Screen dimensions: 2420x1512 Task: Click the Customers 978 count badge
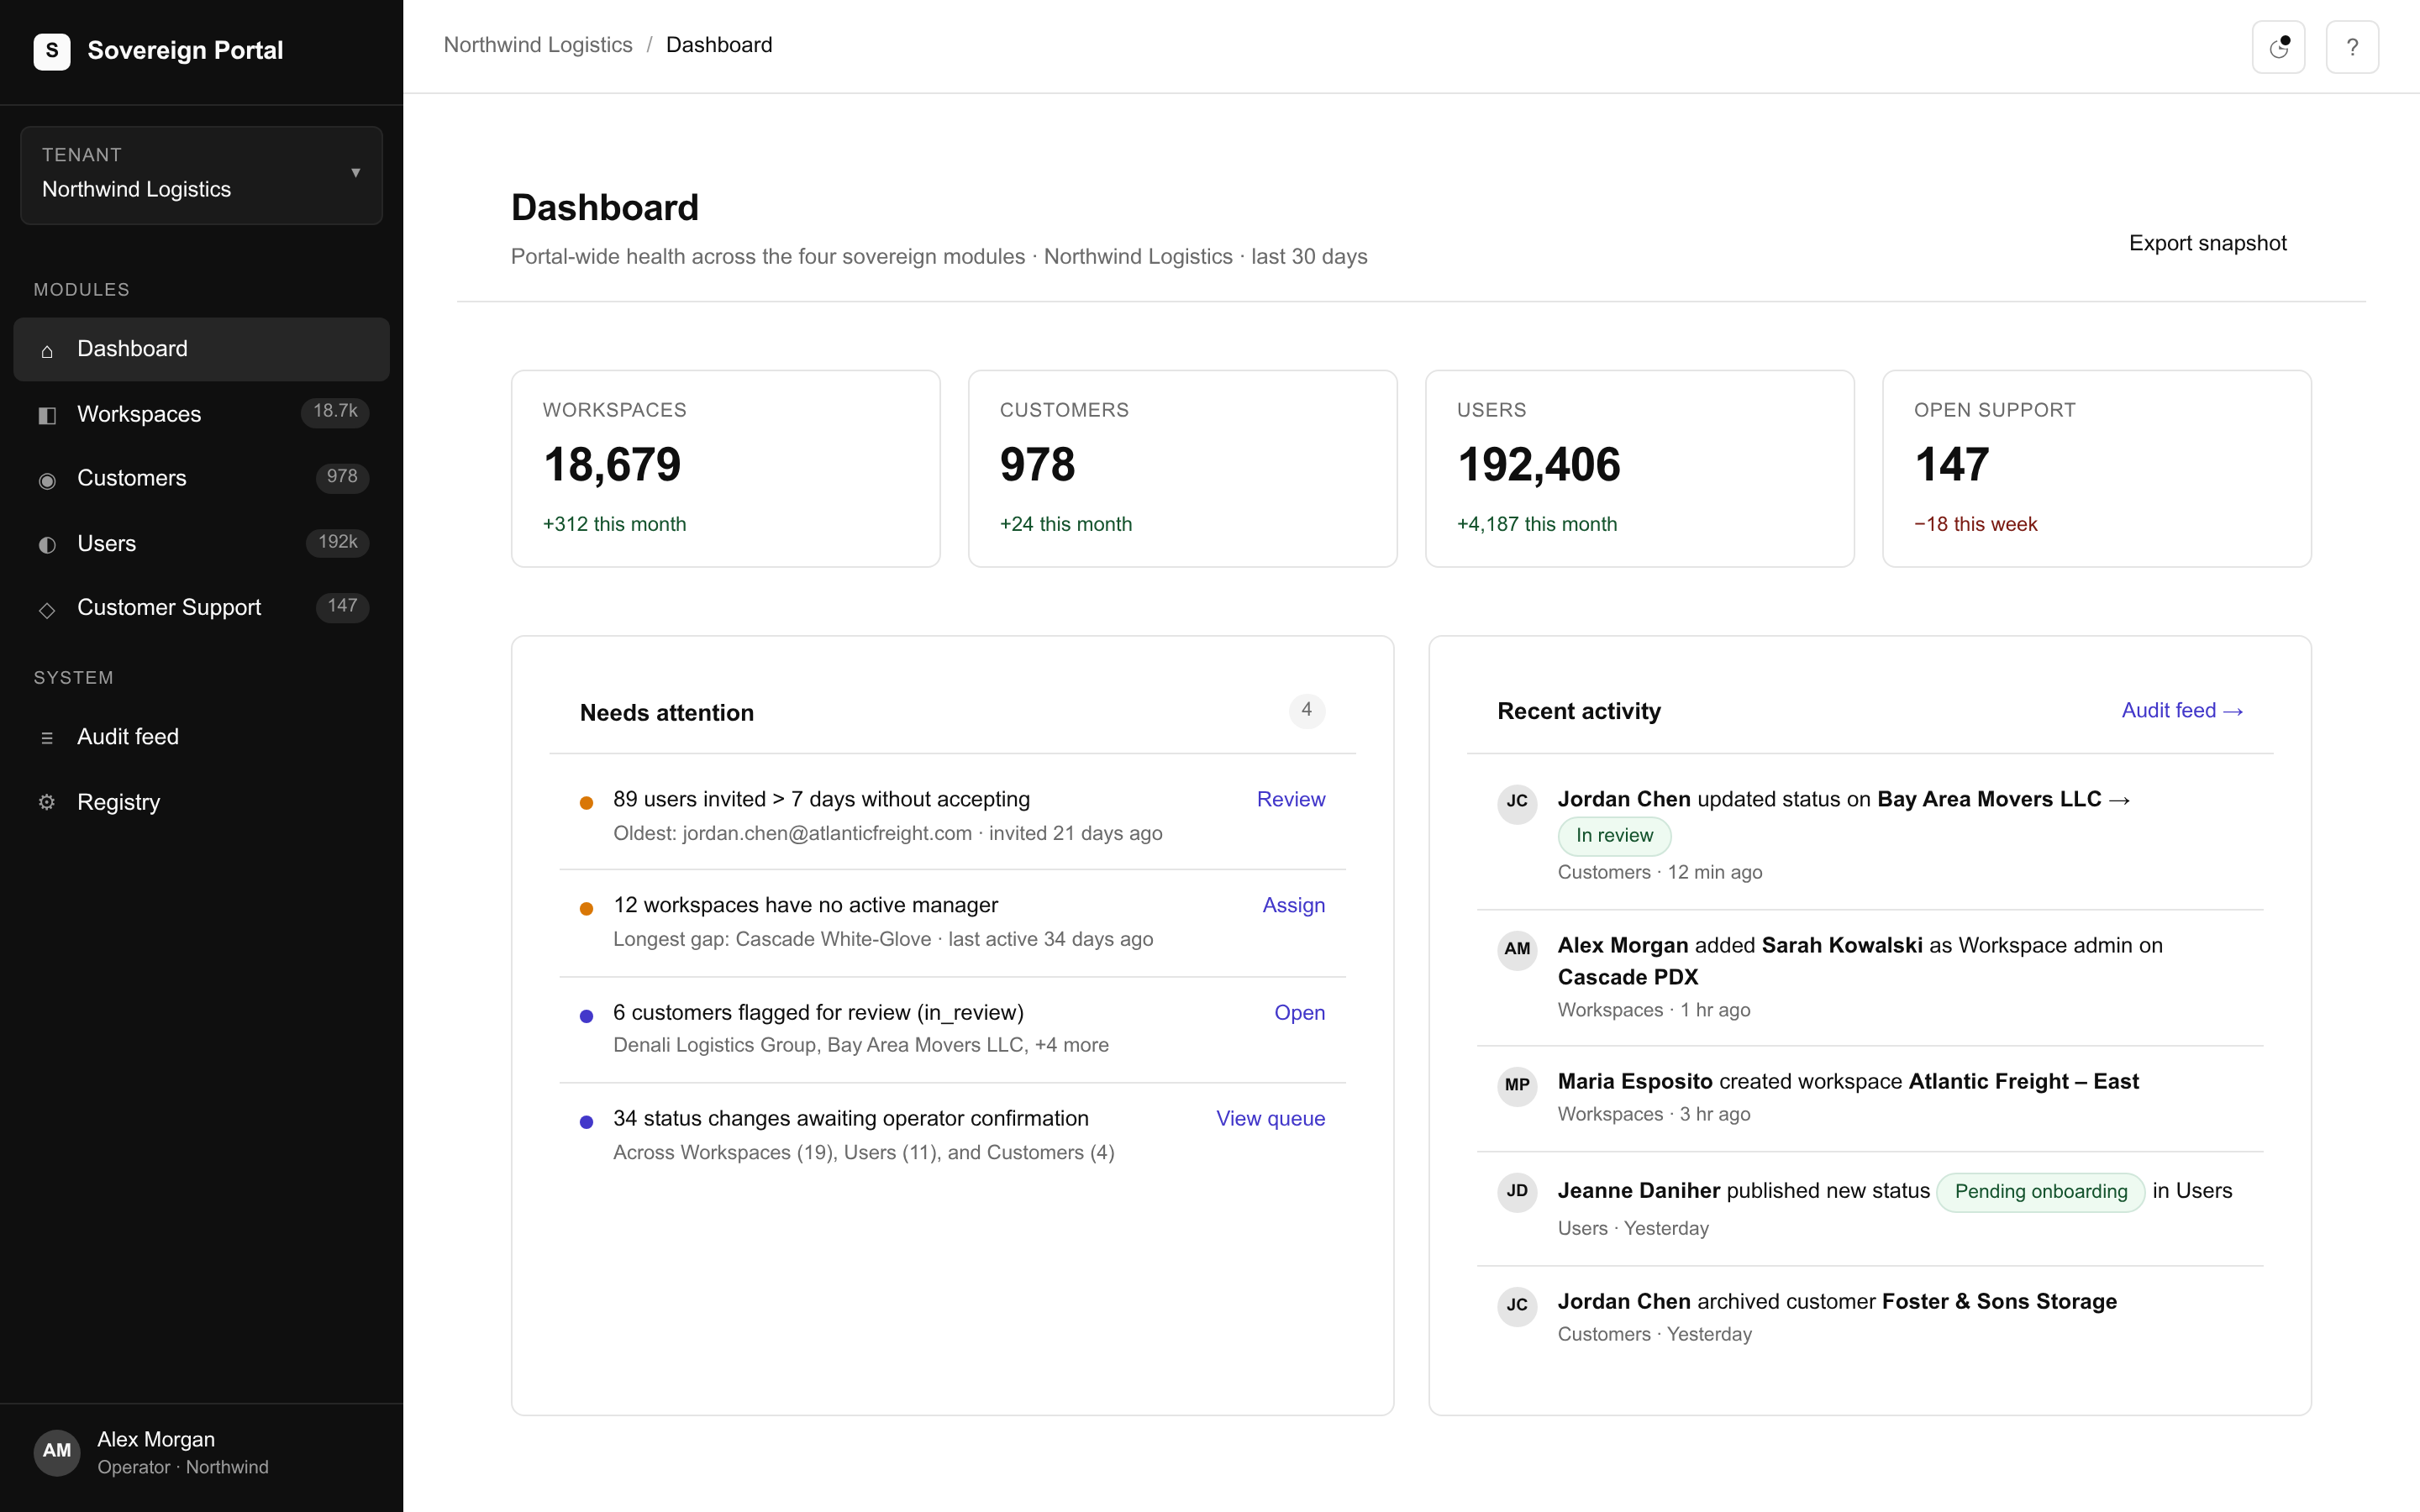(x=342, y=477)
